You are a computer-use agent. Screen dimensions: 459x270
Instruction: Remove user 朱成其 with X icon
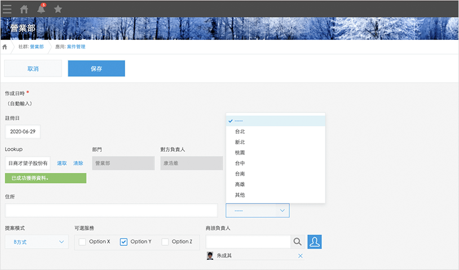tap(301, 256)
